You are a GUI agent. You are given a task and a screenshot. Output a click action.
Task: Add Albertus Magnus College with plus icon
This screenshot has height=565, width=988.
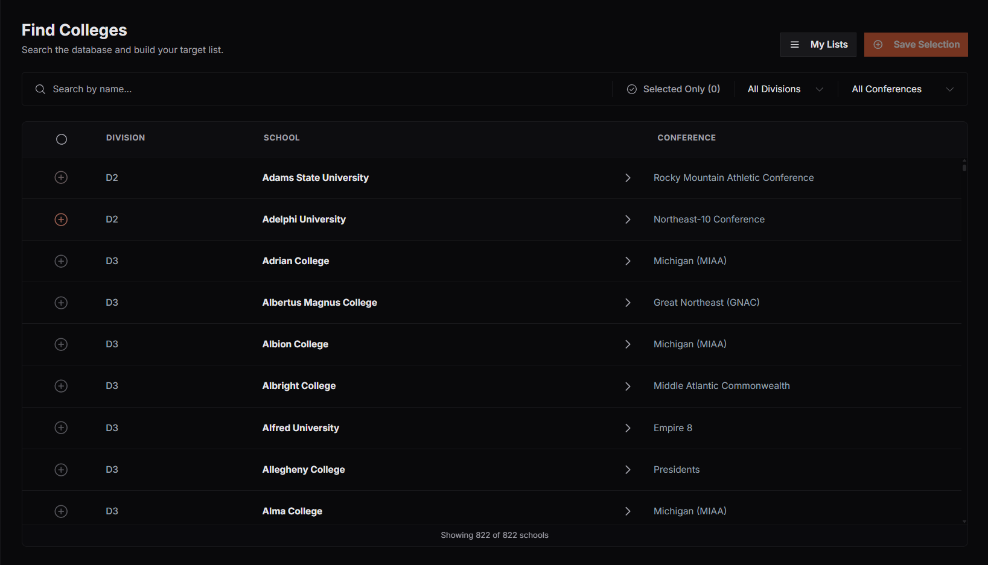[61, 303]
